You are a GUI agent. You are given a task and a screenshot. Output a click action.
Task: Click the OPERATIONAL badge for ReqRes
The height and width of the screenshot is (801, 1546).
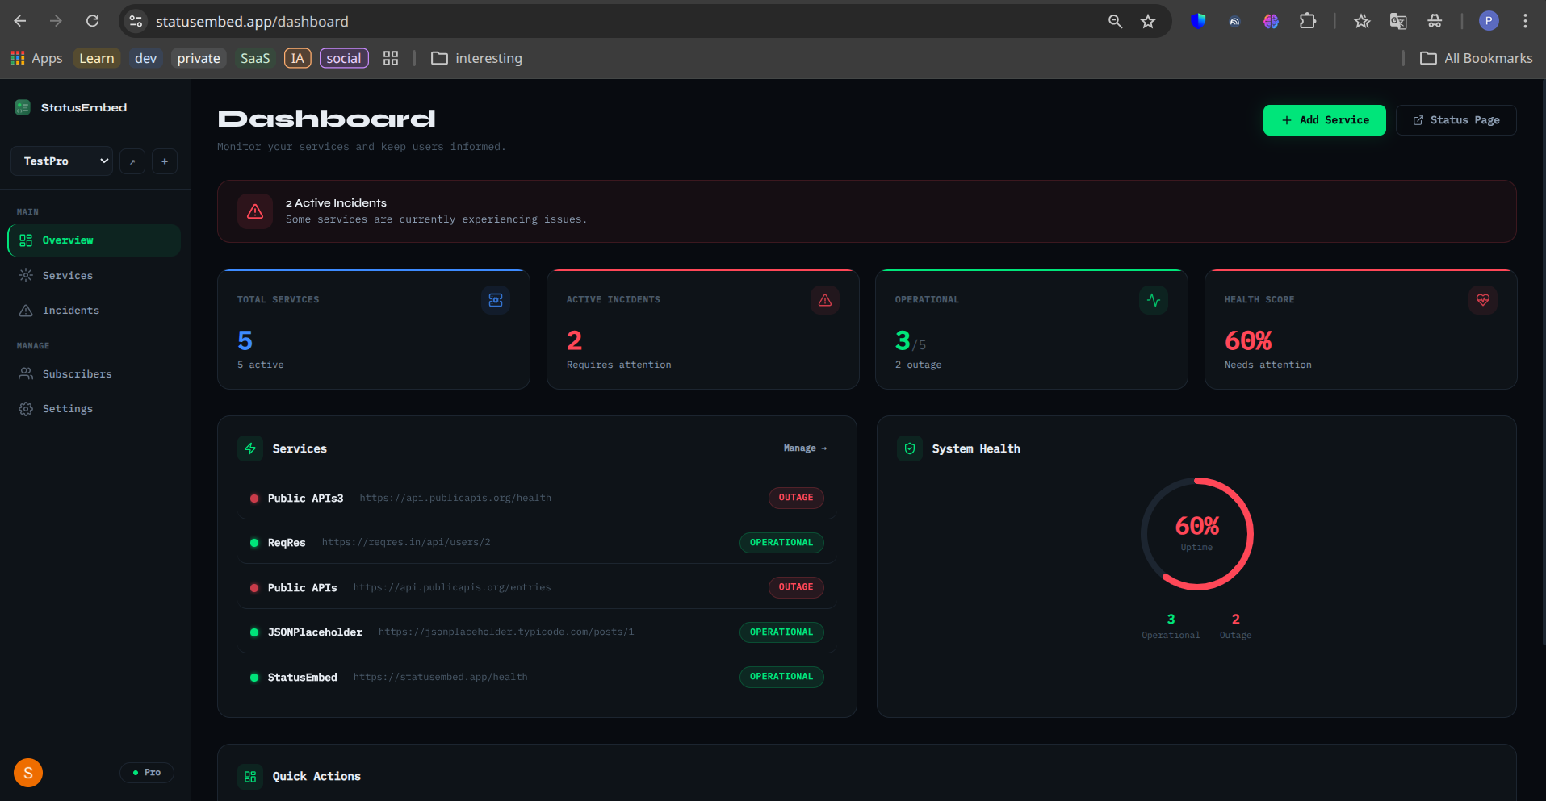[x=781, y=543]
